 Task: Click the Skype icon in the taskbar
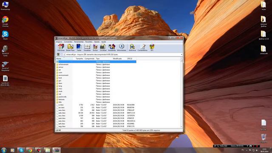point(21,150)
